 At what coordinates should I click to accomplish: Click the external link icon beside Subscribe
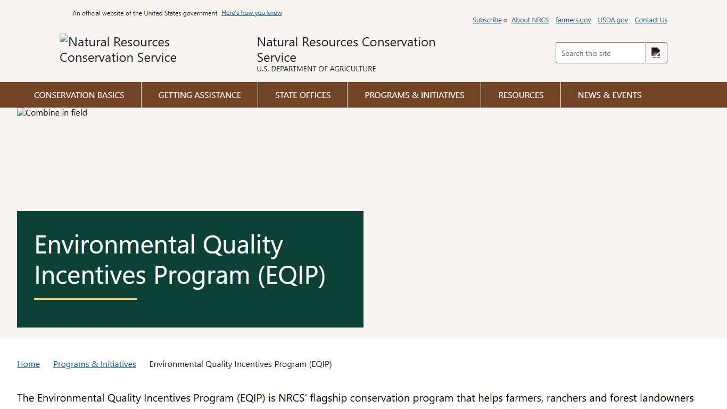point(505,20)
